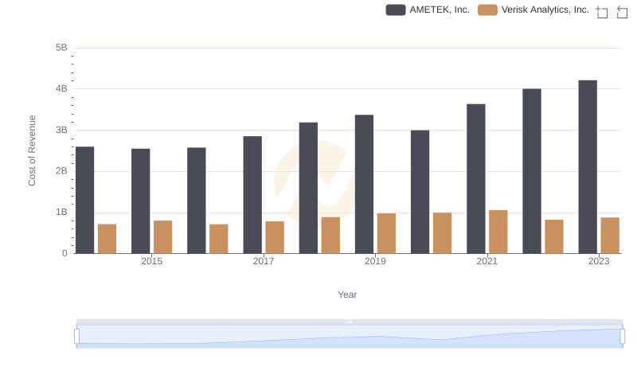Select the AMETEK bar for 2015
The height and width of the screenshot is (367, 637).
pos(141,201)
